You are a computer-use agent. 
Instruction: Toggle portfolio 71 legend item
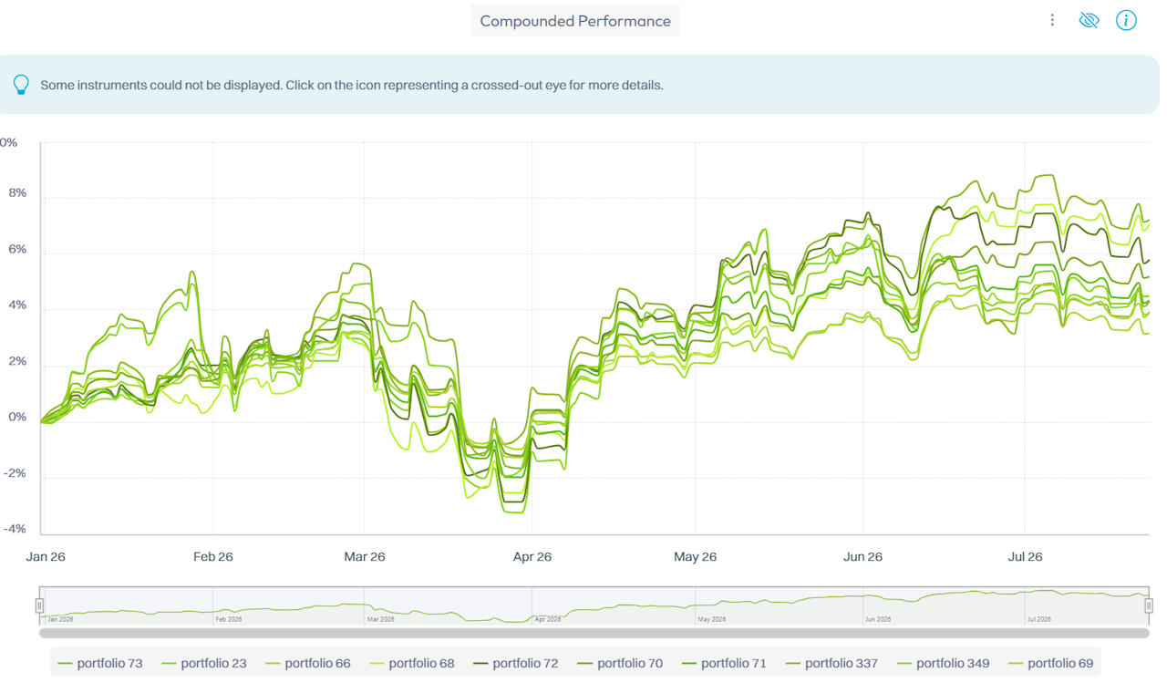click(x=724, y=663)
